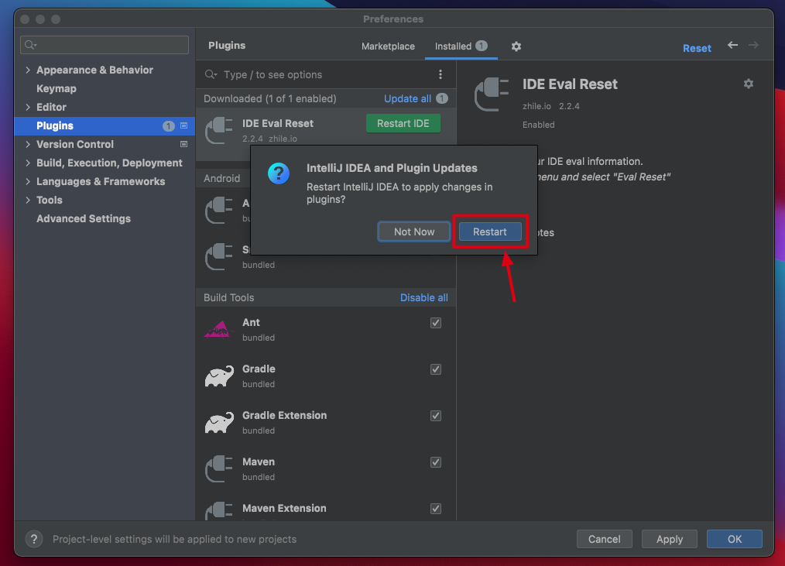Click the help question mark icon
The image size is (785, 566).
[34, 539]
